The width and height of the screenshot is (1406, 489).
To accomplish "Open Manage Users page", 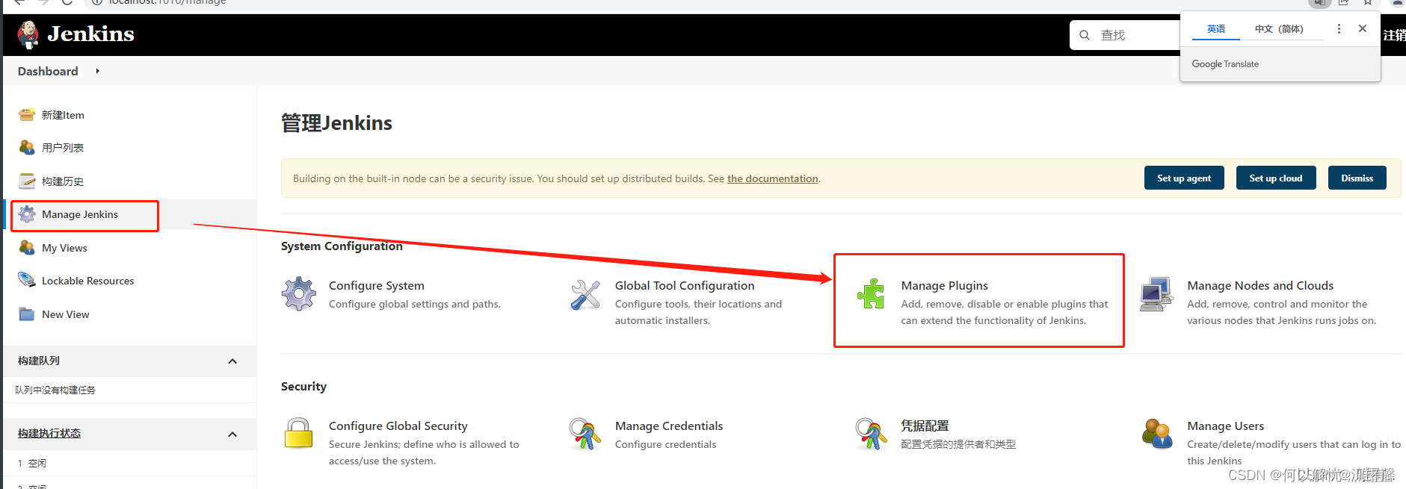I will coord(1226,426).
